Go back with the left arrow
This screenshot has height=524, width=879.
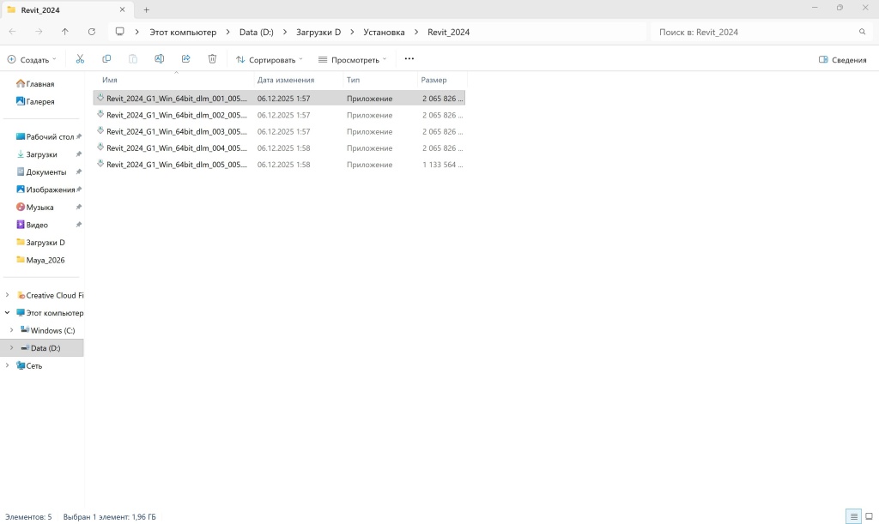(x=12, y=32)
